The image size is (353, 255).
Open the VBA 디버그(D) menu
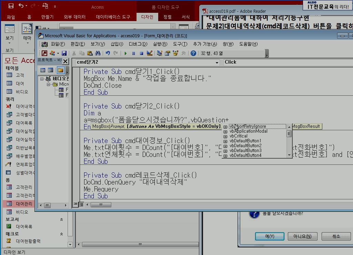(138, 44)
